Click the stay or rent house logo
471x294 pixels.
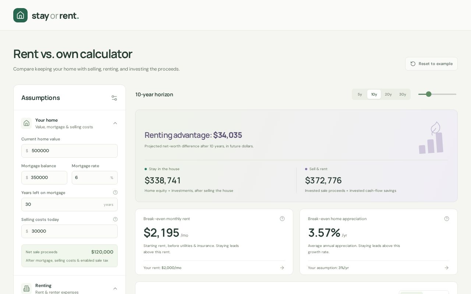pyautogui.click(x=20, y=15)
